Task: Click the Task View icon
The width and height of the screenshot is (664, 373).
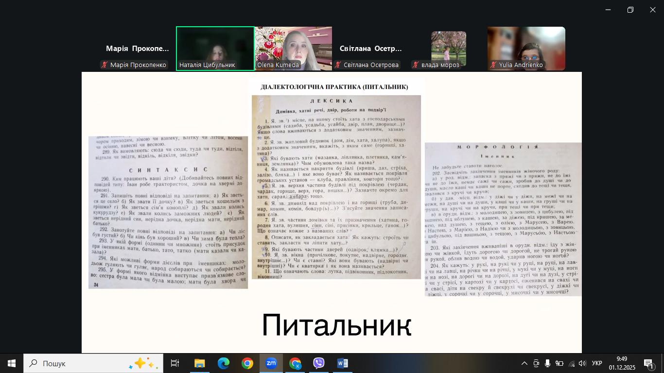Action: click(x=175, y=363)
